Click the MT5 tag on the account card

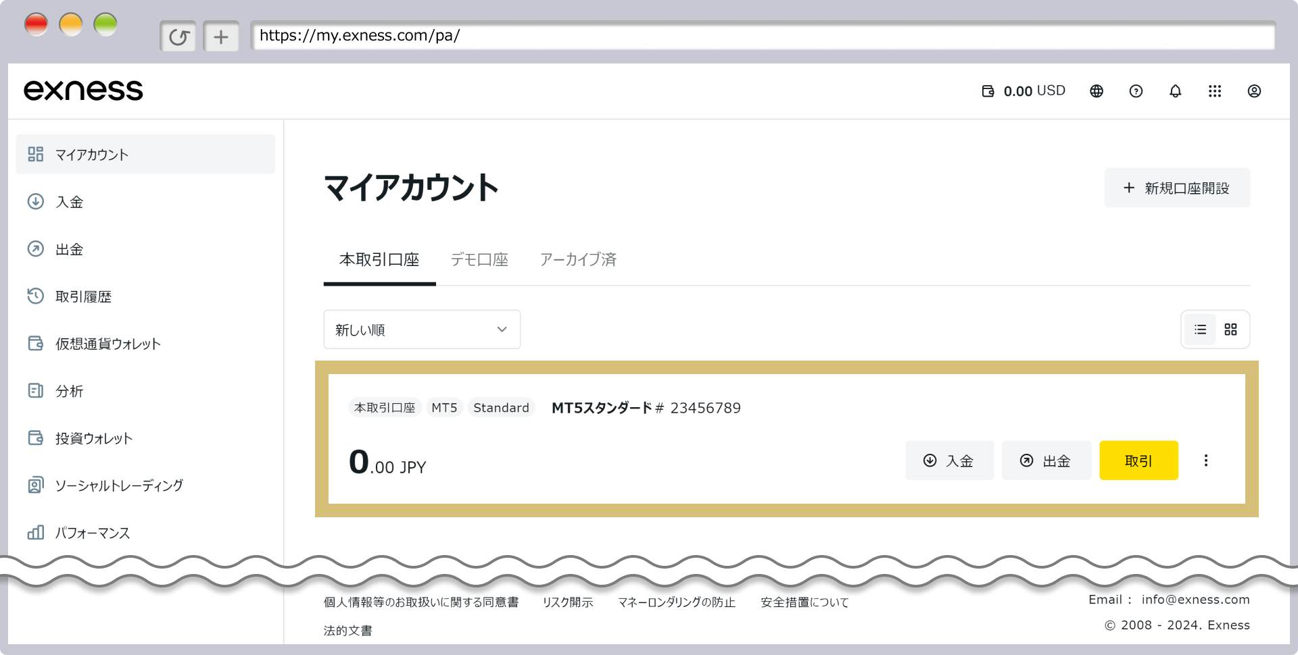[x=444, y=408]
